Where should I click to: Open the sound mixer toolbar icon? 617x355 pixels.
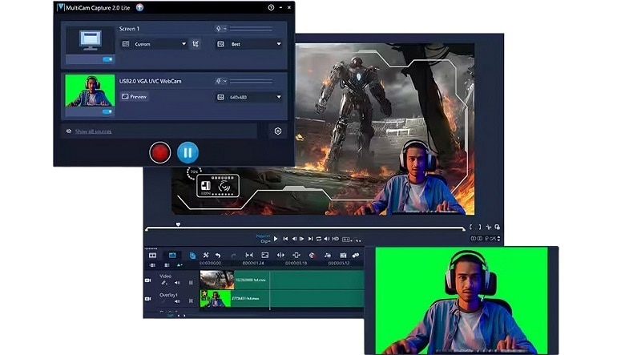(328, 256)
